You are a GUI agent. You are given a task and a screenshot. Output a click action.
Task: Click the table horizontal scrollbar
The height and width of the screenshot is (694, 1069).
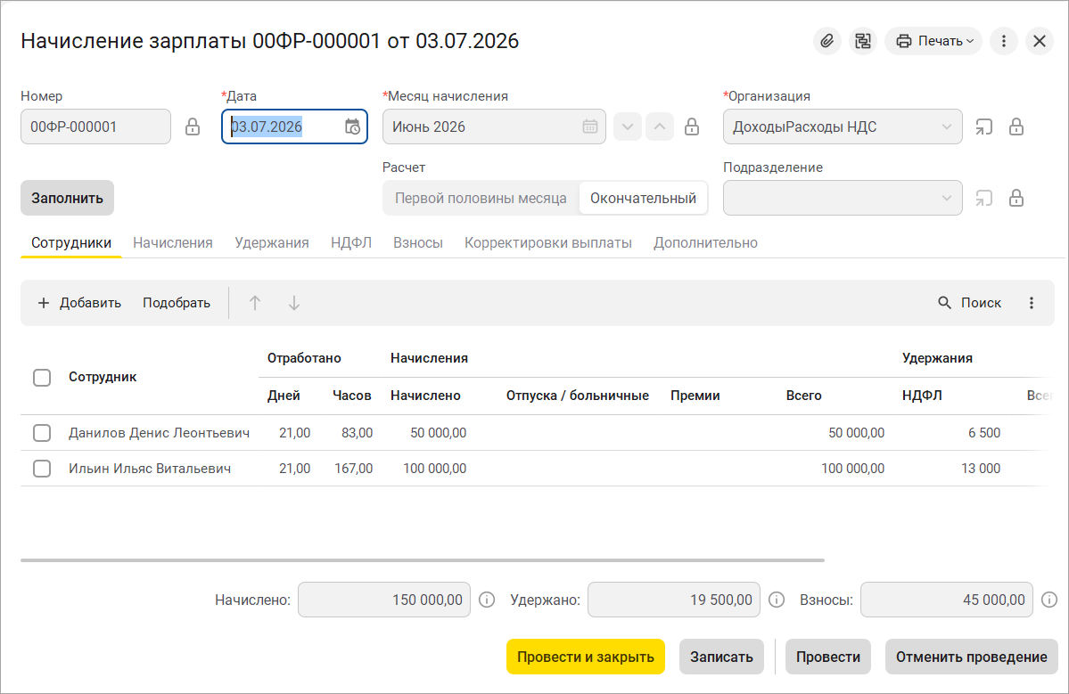pyautogui.click(x=423, y=559)
